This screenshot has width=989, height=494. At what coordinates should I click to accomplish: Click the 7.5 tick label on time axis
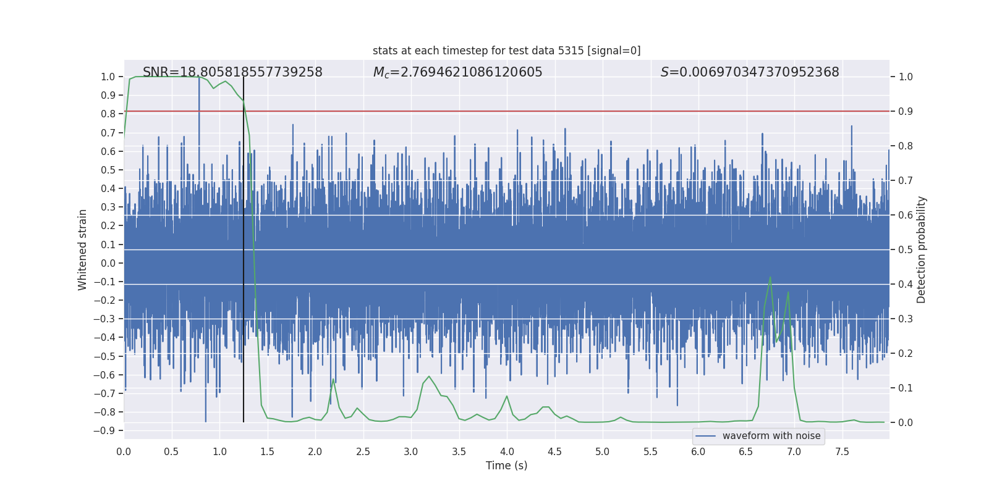(x=842, y=451)
